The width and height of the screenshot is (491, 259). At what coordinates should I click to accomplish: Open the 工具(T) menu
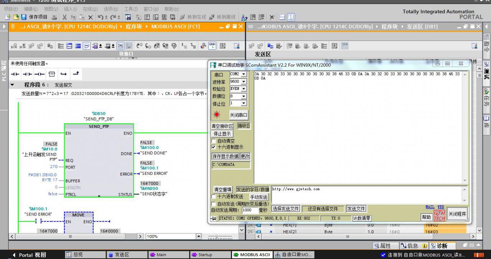131,9
